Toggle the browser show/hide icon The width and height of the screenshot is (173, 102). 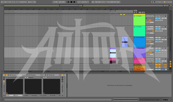click(2, 5)
